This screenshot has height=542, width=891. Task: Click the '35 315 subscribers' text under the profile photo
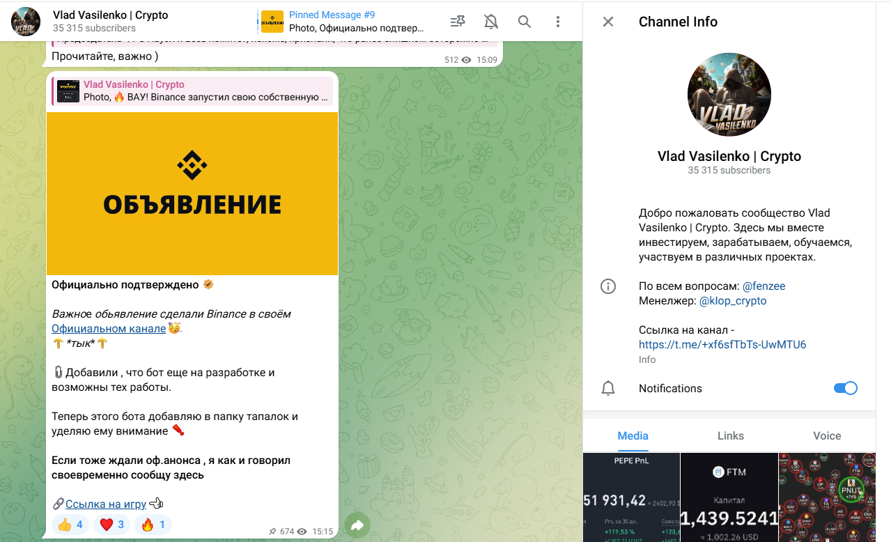coord(729,170)
